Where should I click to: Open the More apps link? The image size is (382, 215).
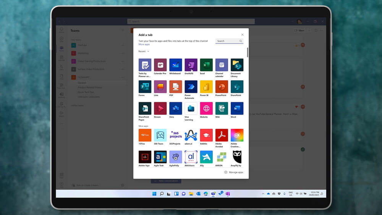pos(144,44)
